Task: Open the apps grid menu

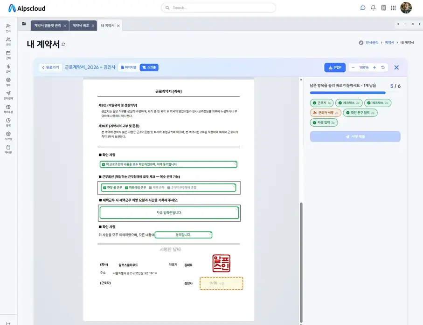Action: click(393, 8)
